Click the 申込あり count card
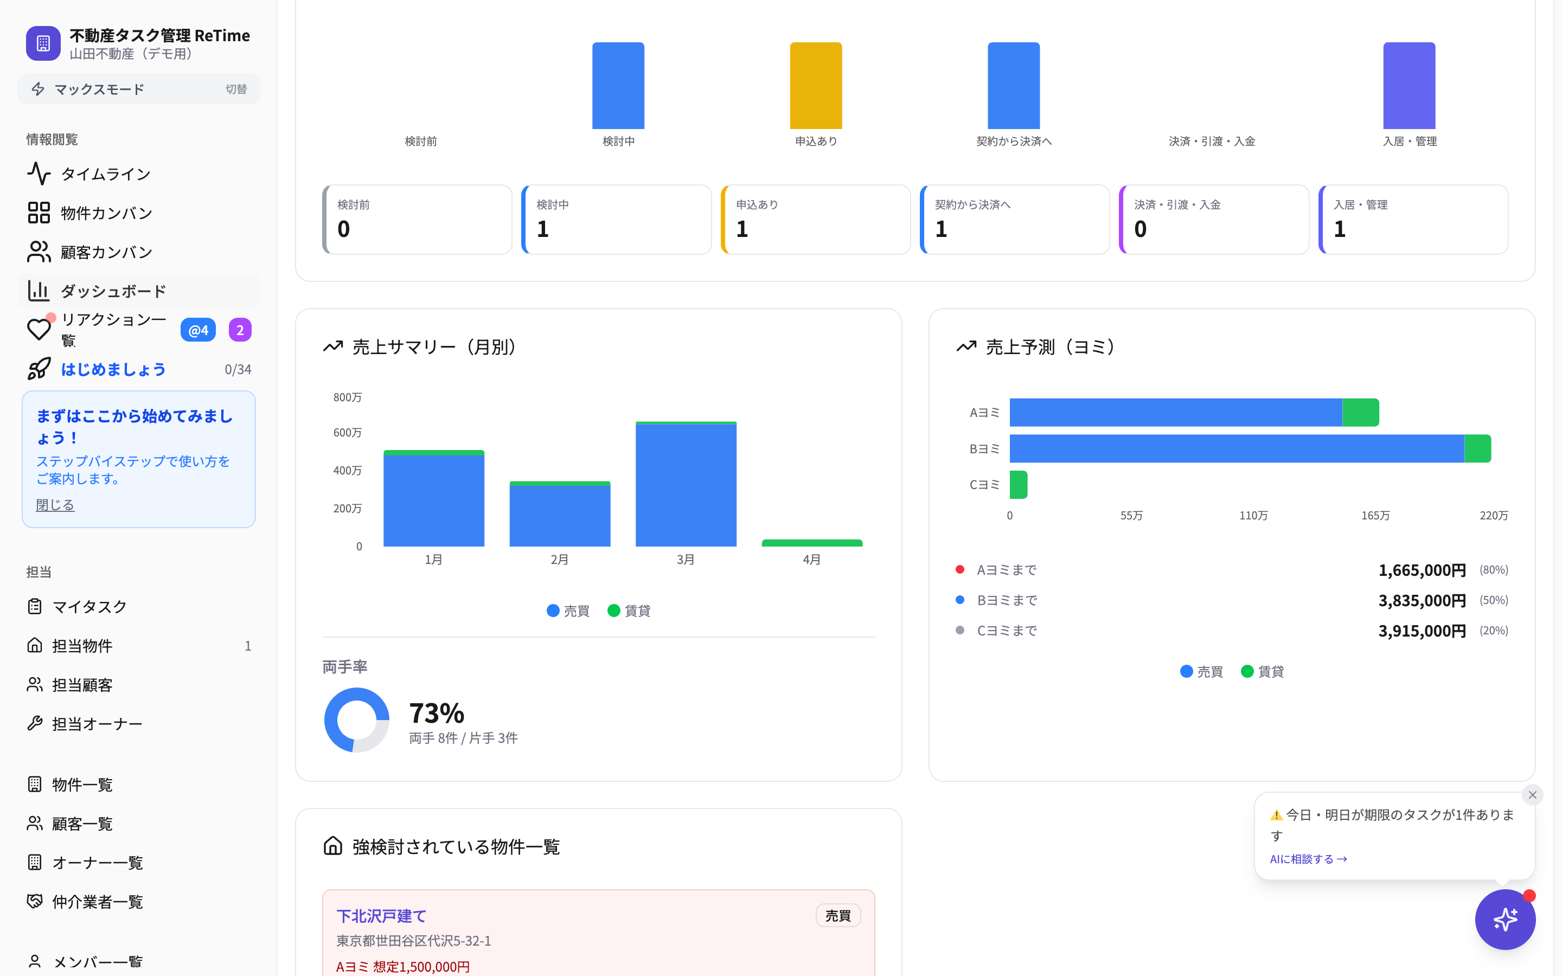This screenshot has width=1562, height=976. (x=816, y=220)
